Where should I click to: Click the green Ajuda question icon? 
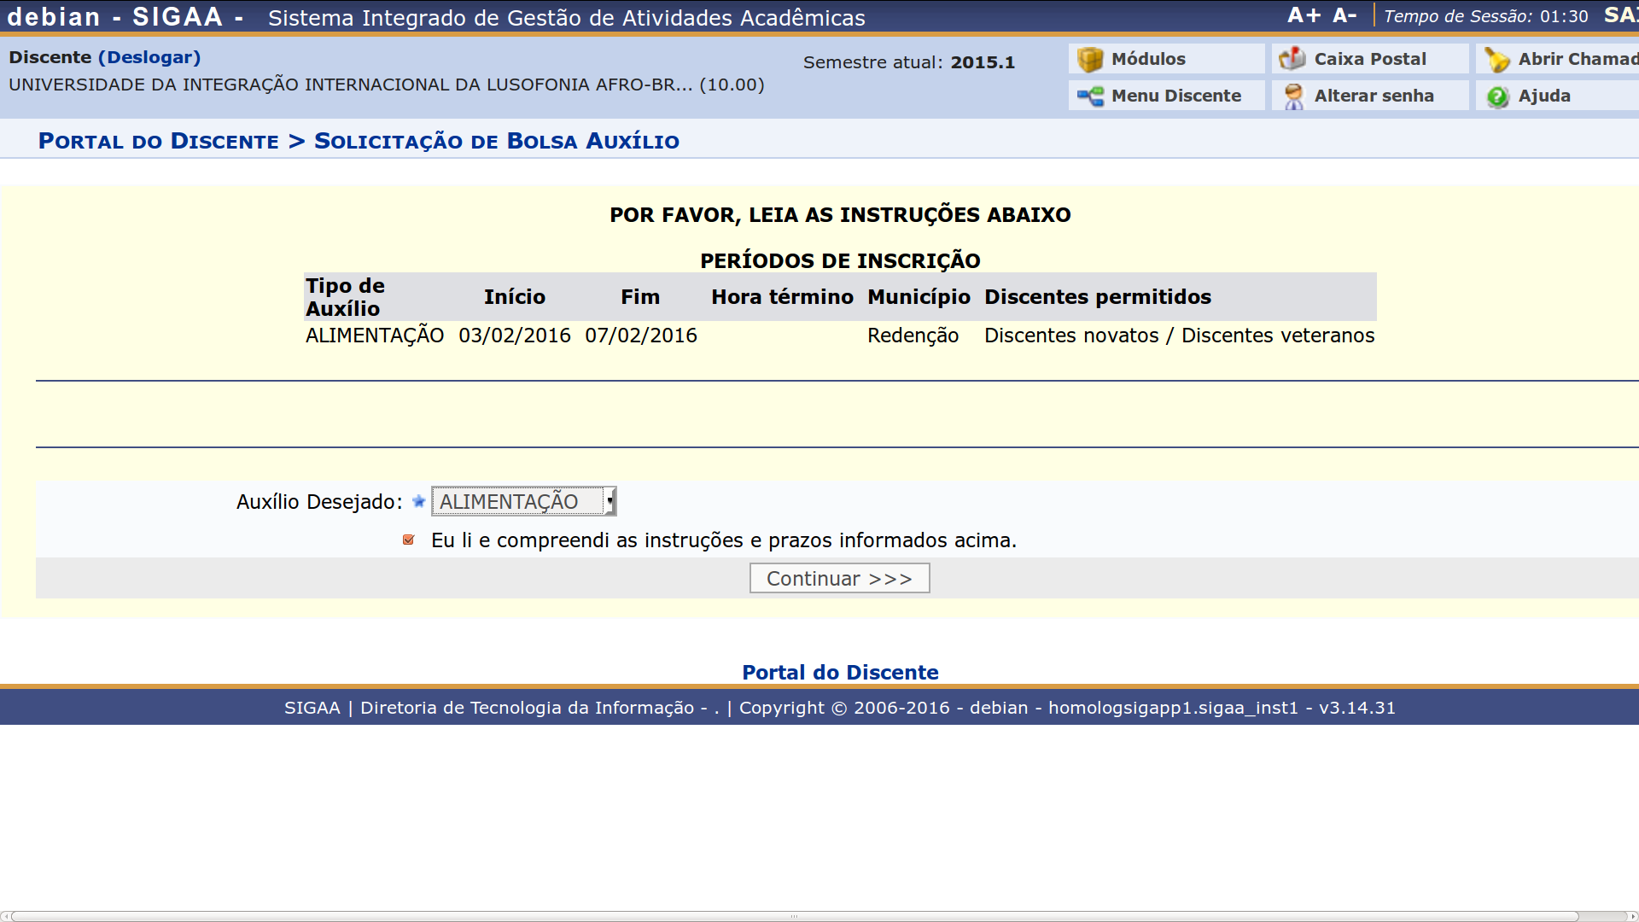(x=1497, y=96)
